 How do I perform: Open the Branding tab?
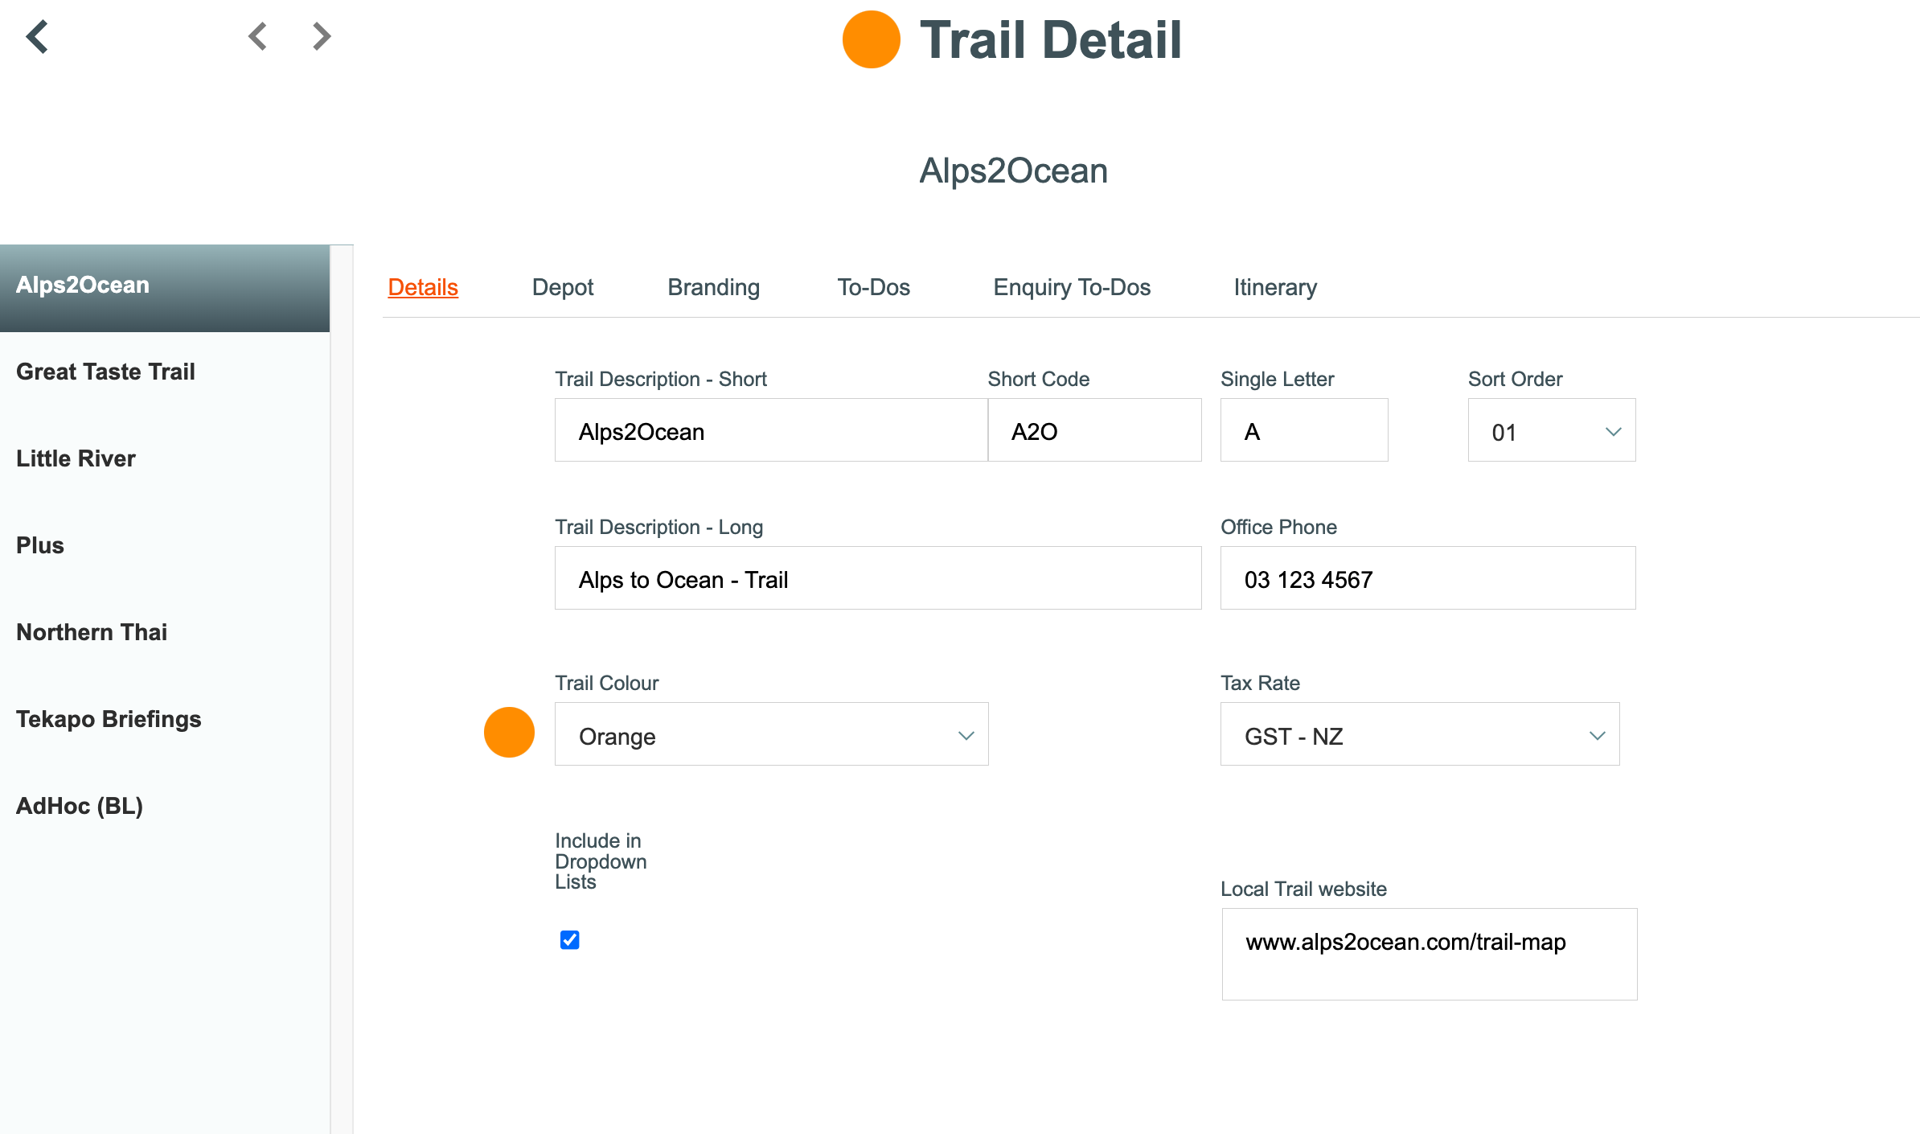pos(714,287)
